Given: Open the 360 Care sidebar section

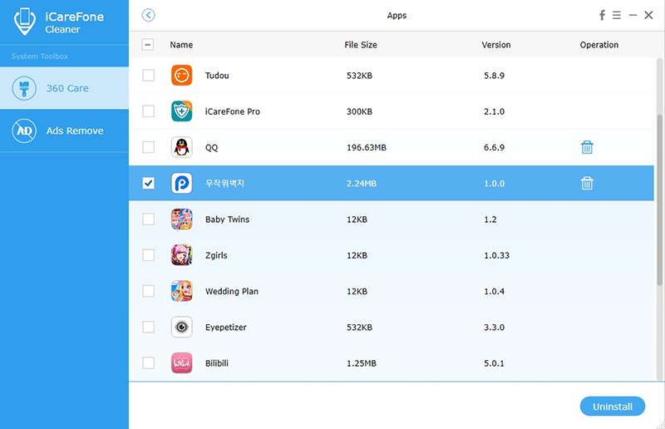Looking at the screenshot, I should (x=64, y=88).
